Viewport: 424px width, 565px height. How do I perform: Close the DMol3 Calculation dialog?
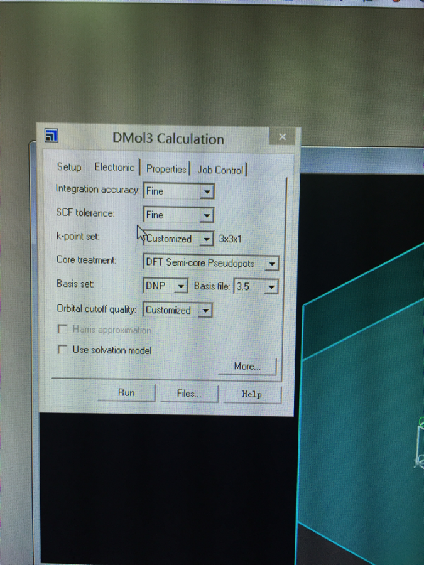tap(282, 137)
